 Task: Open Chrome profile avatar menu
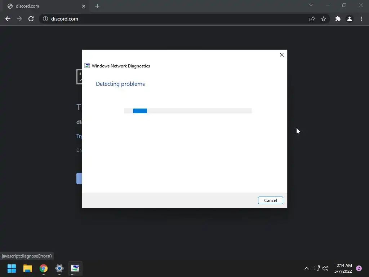point(350,19)
